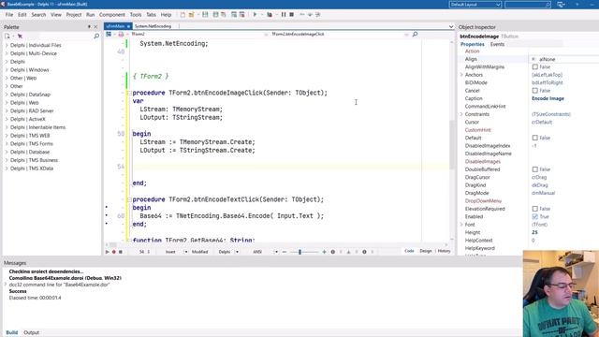Open the Search menu
The image size is (599, 337).
pyautogui.click(x=38, y=15)
